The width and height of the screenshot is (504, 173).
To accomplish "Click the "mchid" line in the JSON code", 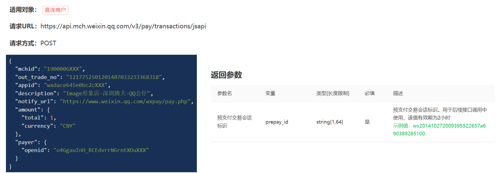I will 50,69.
